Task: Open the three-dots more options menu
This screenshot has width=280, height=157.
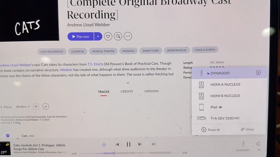Action: coord(128,36)
